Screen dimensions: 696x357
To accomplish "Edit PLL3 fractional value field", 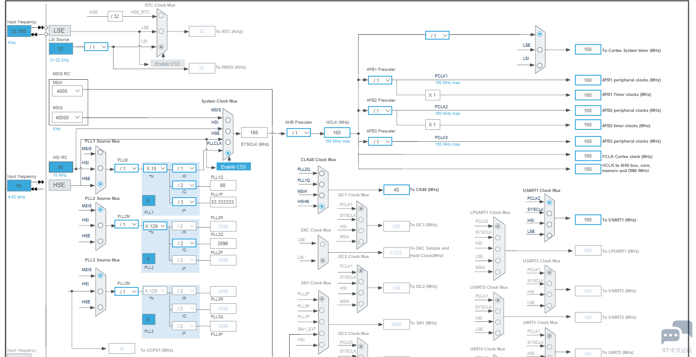I will tap(148, 320).
